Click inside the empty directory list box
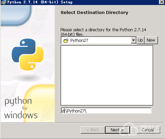 pos(107,75)
